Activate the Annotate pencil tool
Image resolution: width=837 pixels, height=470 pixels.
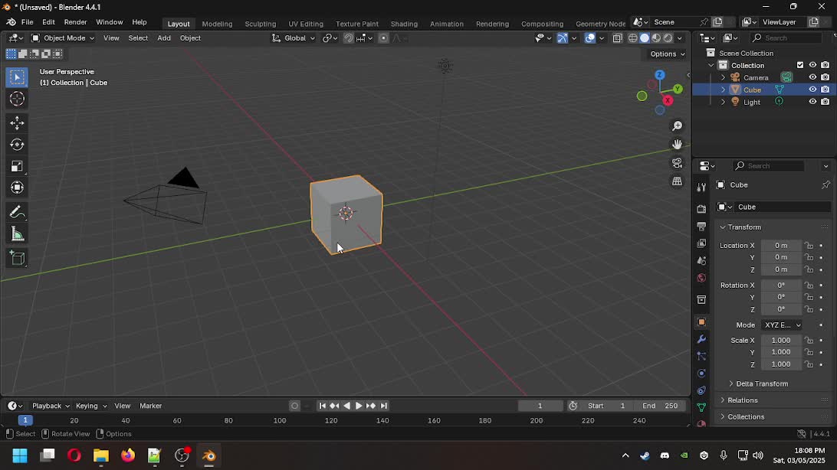pos(17,212)
